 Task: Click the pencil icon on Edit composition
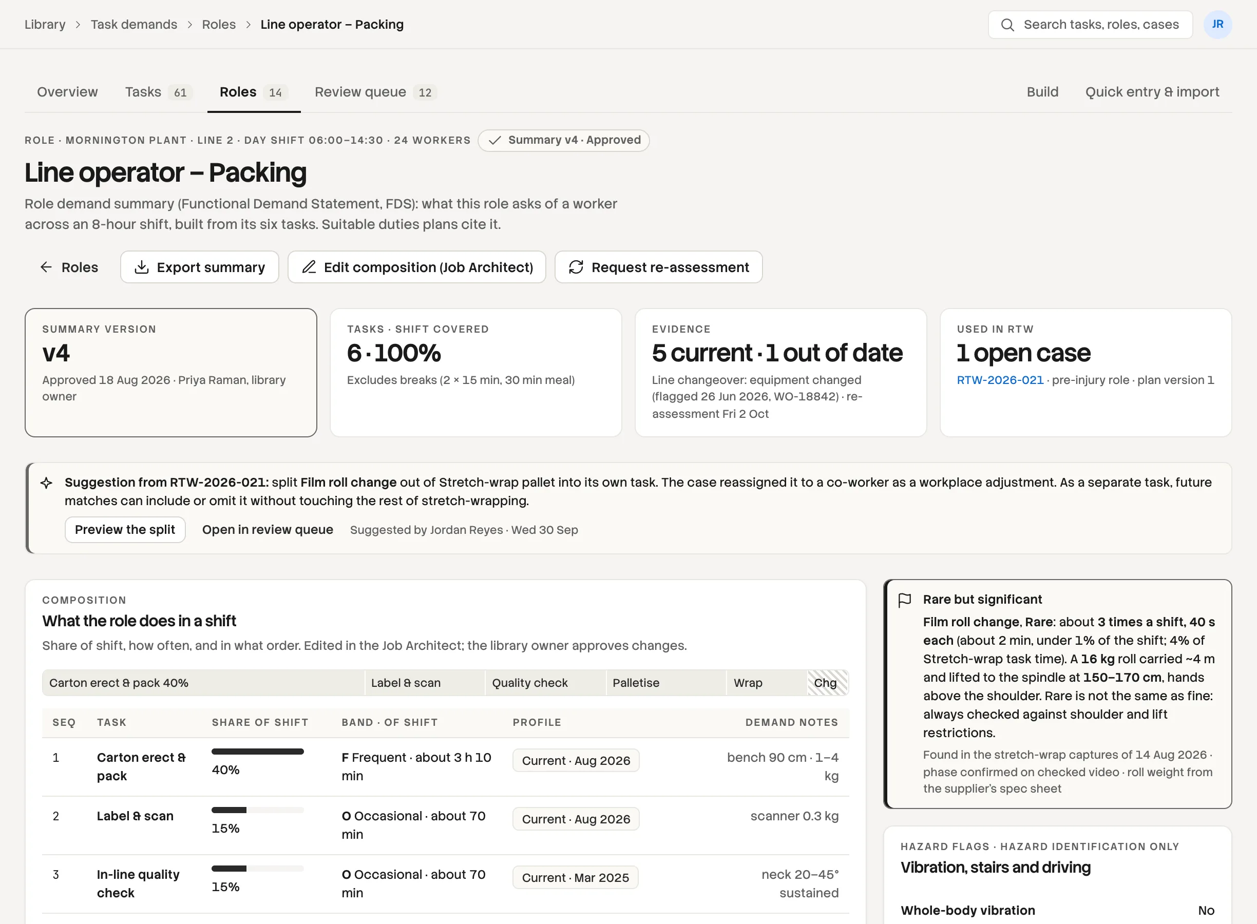point(309,267)
